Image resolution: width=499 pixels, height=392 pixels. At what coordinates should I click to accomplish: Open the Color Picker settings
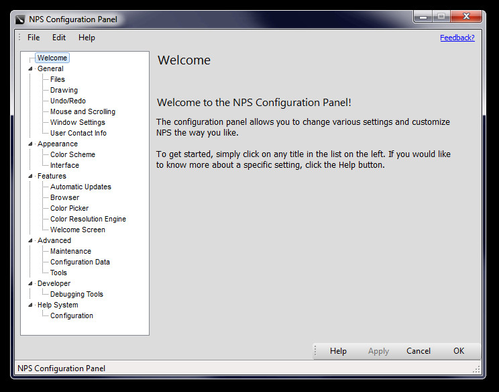click(69, 208)
